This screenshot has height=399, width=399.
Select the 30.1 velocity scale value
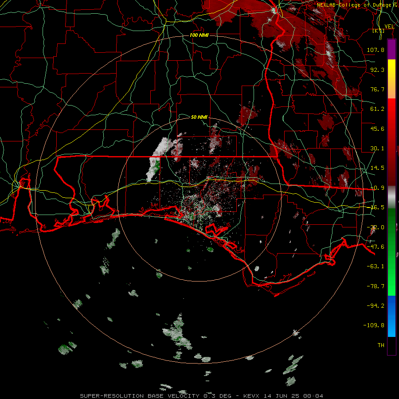pyautogui.click(x=377, y=149)
